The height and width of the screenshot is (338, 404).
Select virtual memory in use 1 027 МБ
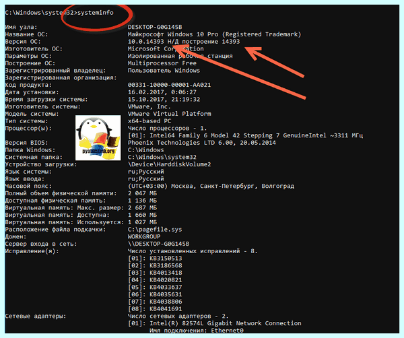click(x=142, y=222)
